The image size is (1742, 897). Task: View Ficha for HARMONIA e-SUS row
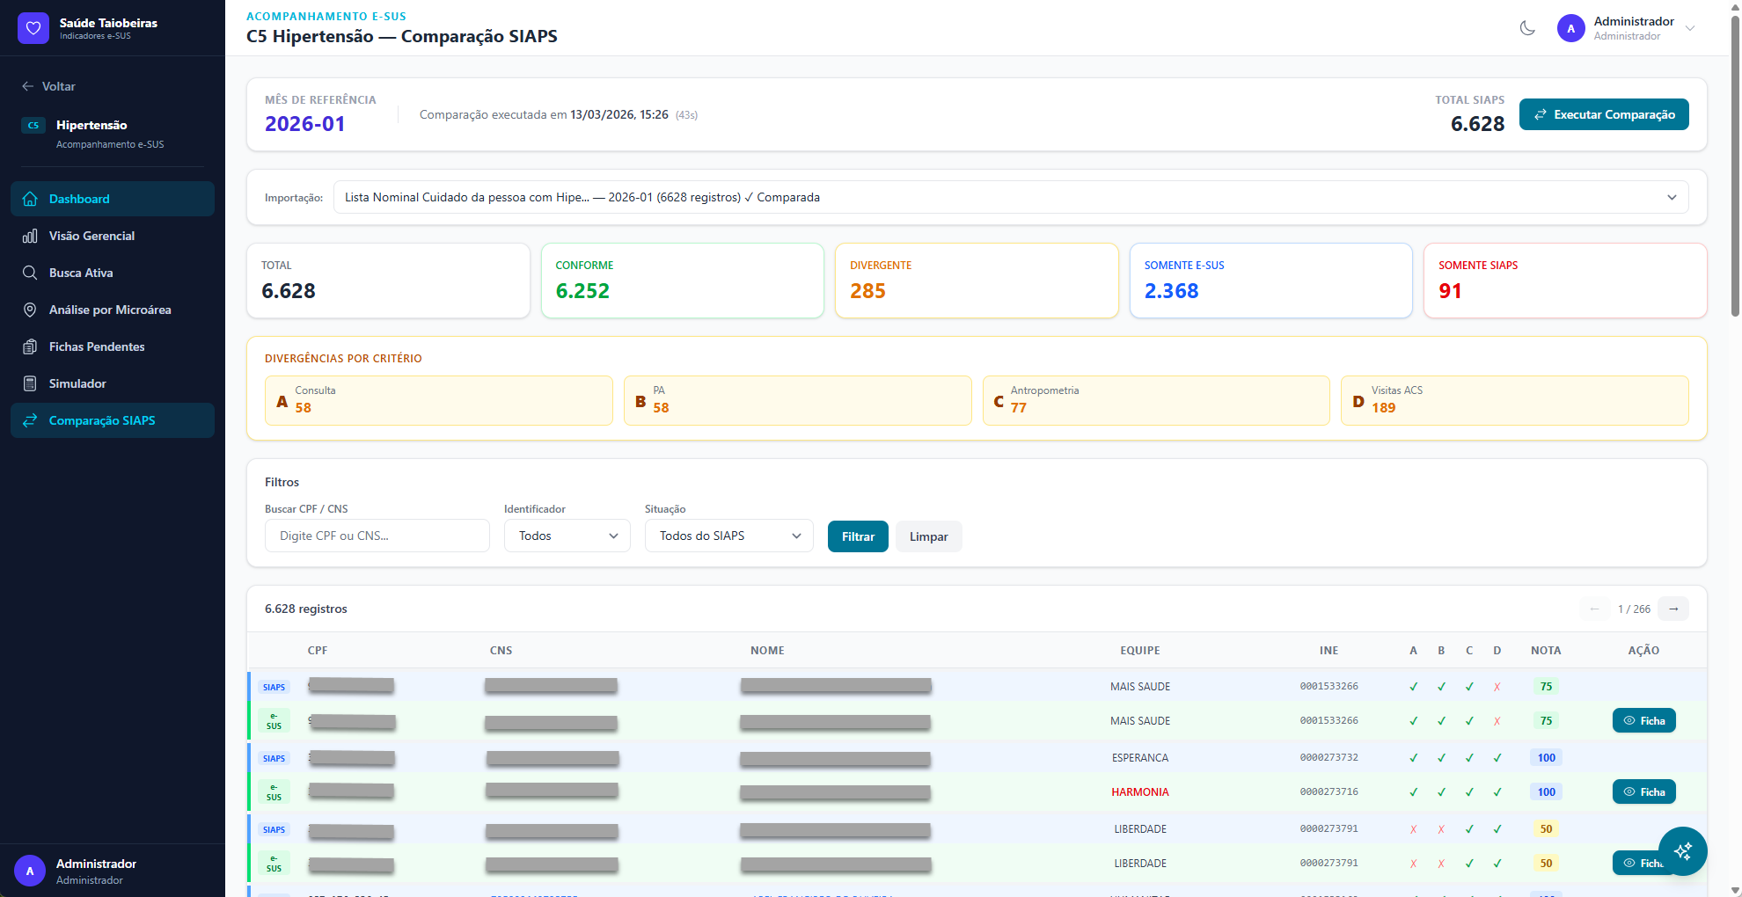click(x=1643, y=791)
